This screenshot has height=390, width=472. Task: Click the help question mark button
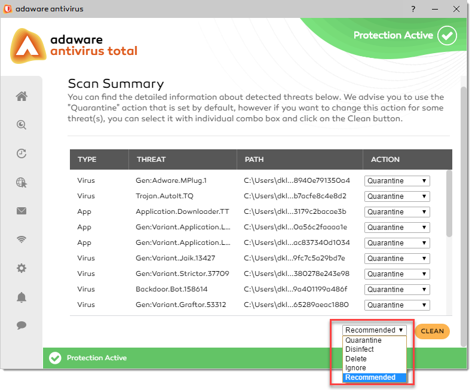[x=413, y=9]
